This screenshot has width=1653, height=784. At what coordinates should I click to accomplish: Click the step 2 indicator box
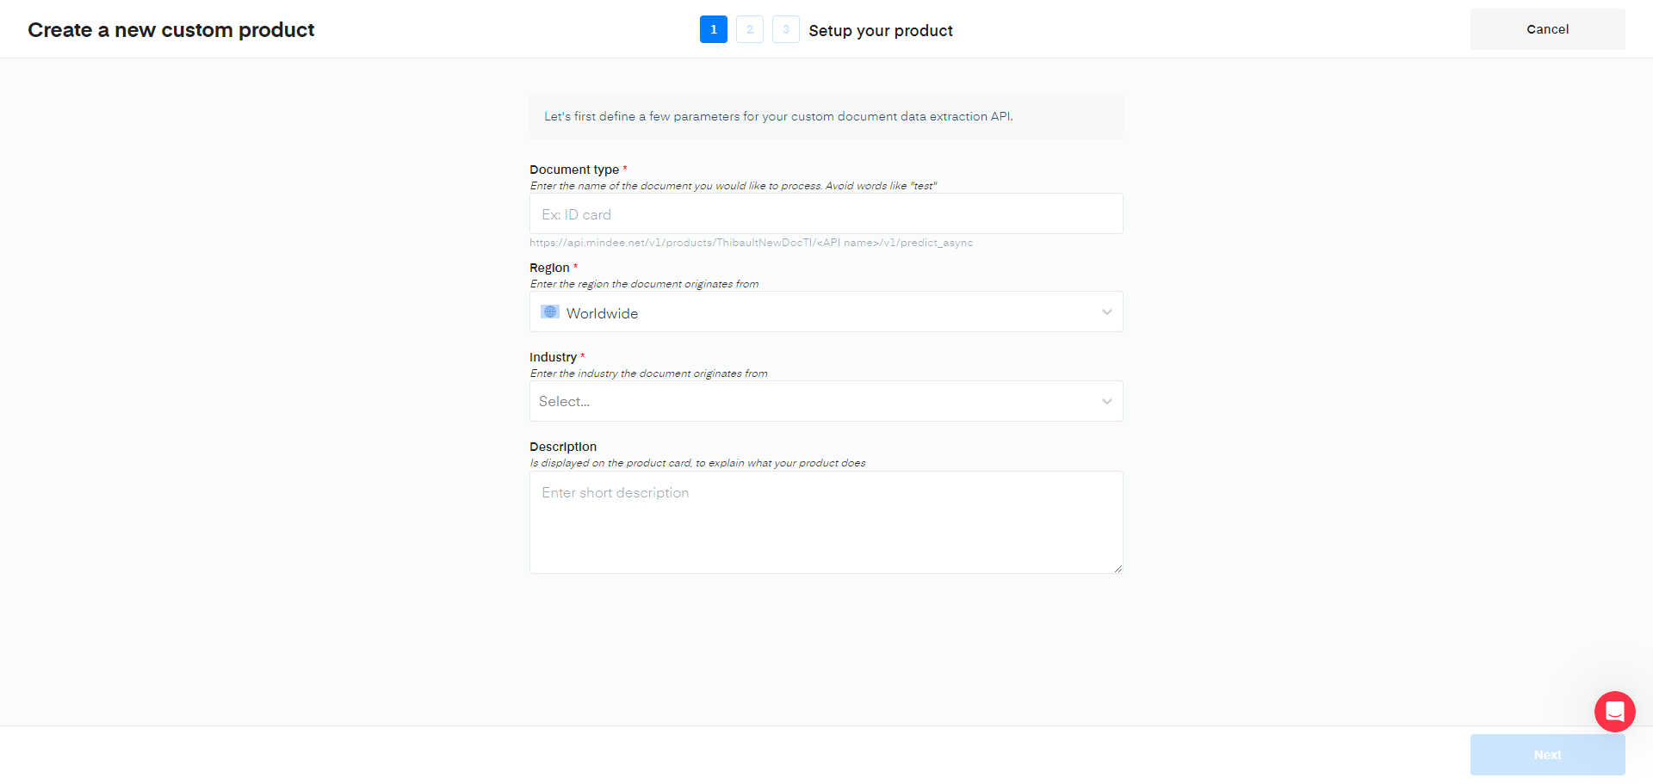pos(749,29)
